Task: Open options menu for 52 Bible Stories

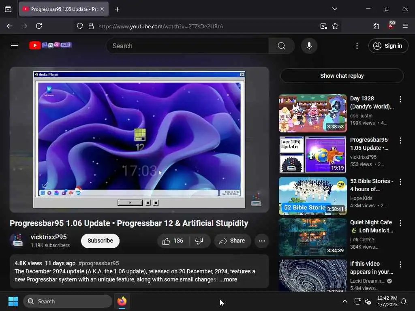Action: coord(400,182)
